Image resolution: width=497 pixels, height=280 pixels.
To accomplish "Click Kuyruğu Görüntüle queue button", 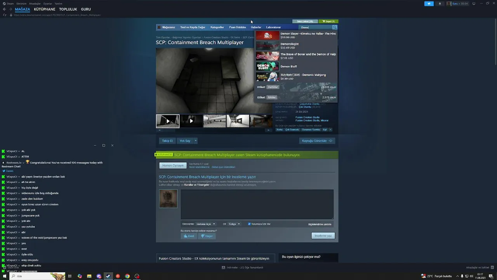I will [x=317, y=141].
